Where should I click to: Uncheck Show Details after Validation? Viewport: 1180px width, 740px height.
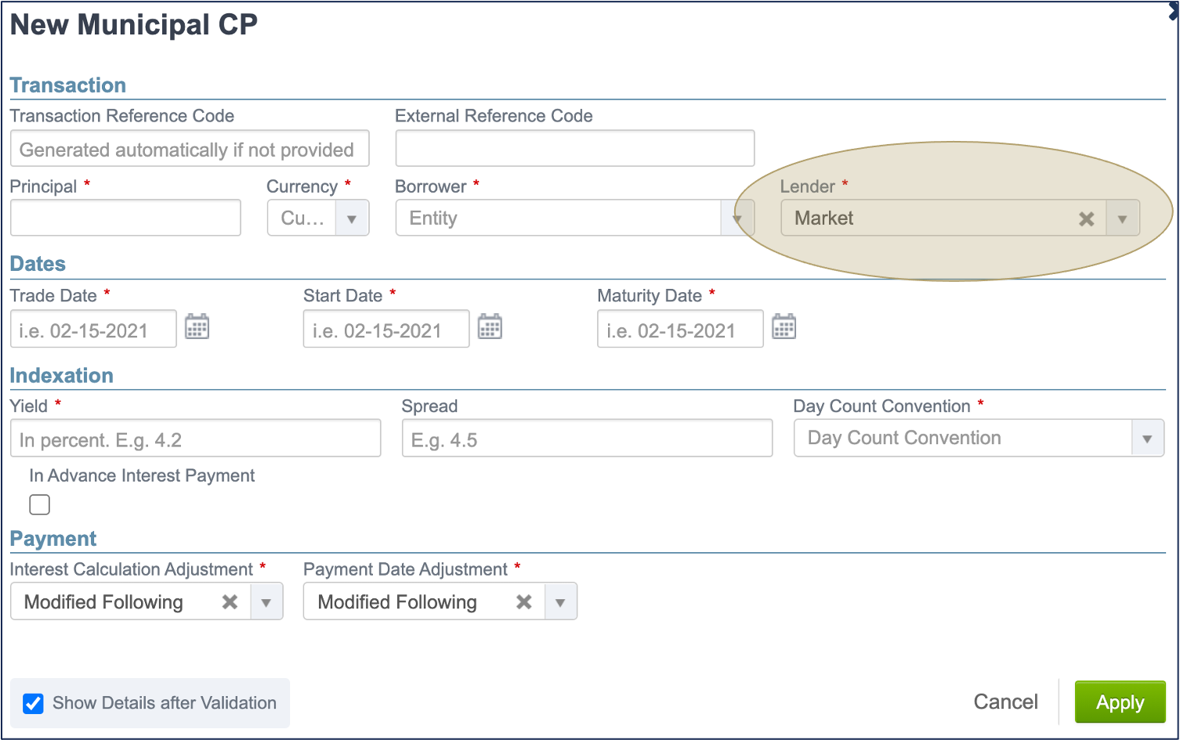coord(33,703)
